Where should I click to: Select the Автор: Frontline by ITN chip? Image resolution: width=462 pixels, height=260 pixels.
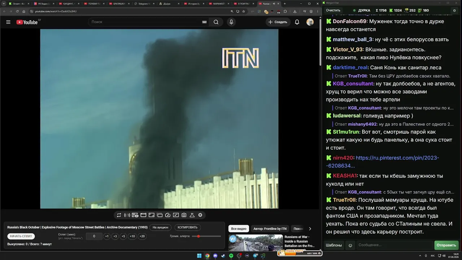pyautogui.click(x=270, y=229)
